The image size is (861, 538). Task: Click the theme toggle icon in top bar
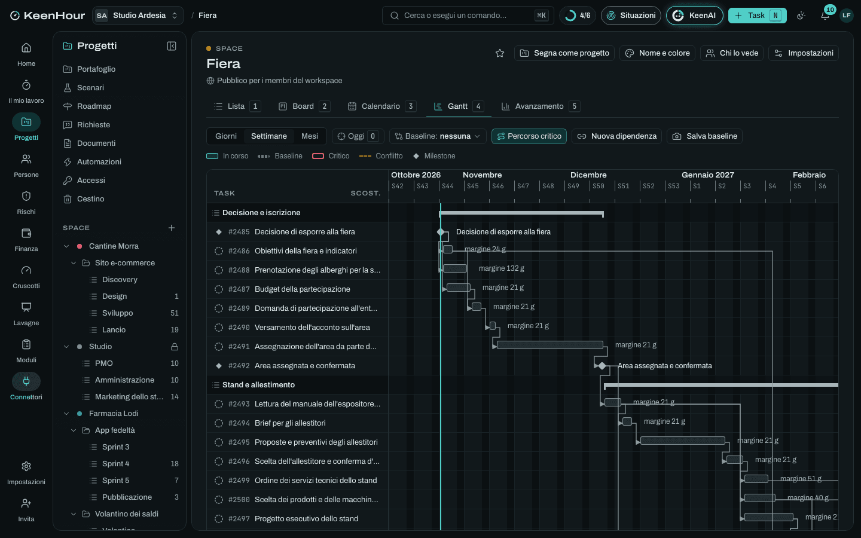click(x=801, y=16)
